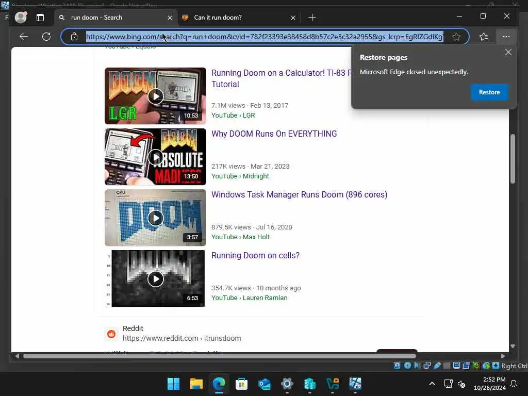Play the Absolute Madness video thumbnail
Image resolution: width=528 pixels, height=396 pixels.
155,157
